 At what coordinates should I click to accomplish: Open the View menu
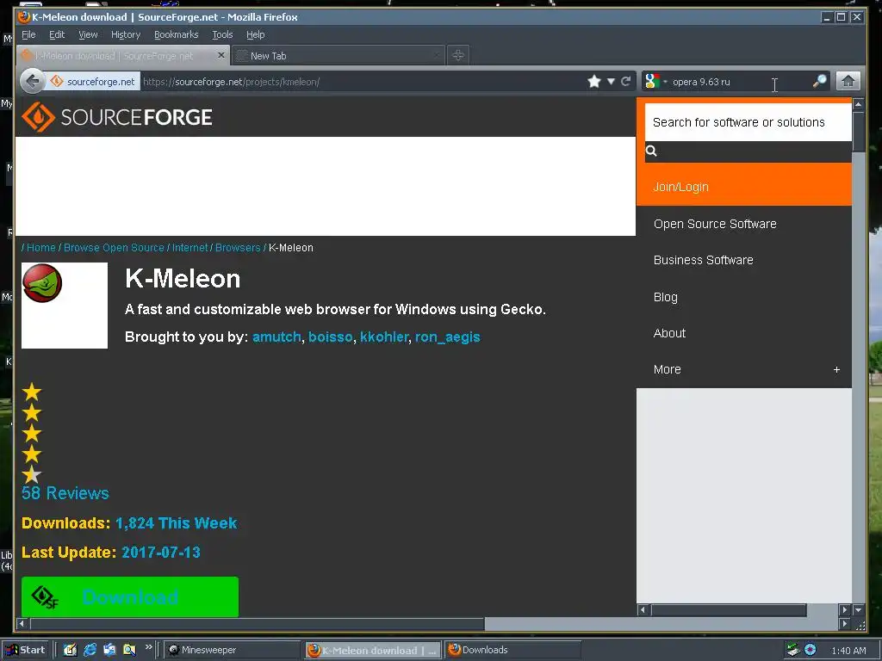88,34
